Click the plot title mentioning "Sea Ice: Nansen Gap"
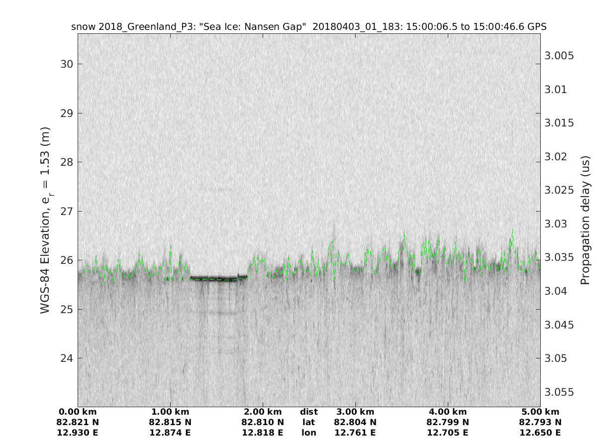 coord(308,27)
